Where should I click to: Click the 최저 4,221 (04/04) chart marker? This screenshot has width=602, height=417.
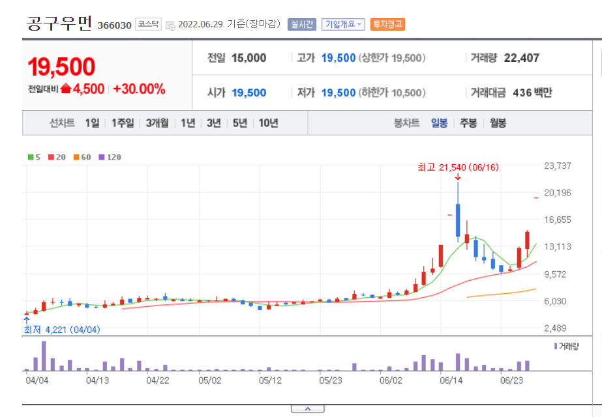click(x=62, y=330)
